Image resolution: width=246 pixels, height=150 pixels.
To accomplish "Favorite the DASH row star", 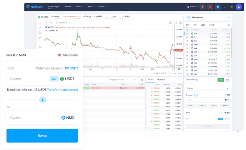I will [x=187, y=45].
